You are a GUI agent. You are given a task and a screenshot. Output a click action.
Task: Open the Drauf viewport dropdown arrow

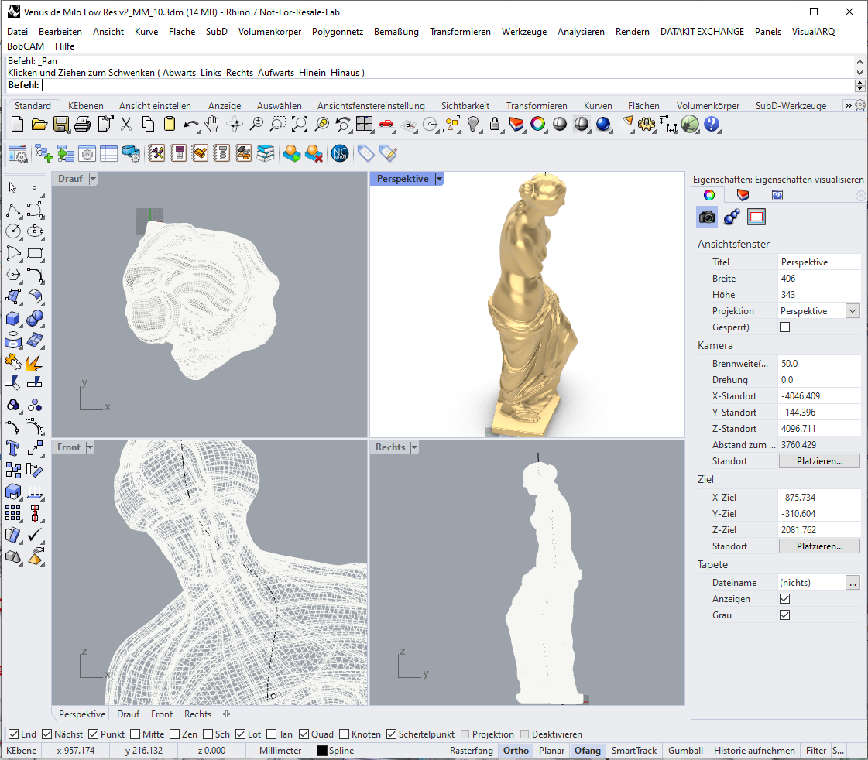(x=93, y=179)
